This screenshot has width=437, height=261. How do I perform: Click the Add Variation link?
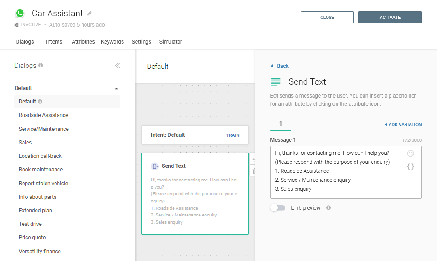click(403, 124)
